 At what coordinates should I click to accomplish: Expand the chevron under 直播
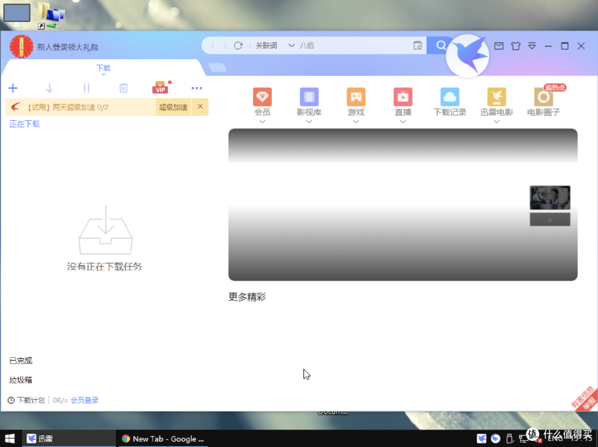(403, 122)
